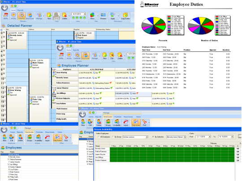Open Shifts planner in Detailed Planner window
This screenshot has width=242, height=181.
[6, 16]
